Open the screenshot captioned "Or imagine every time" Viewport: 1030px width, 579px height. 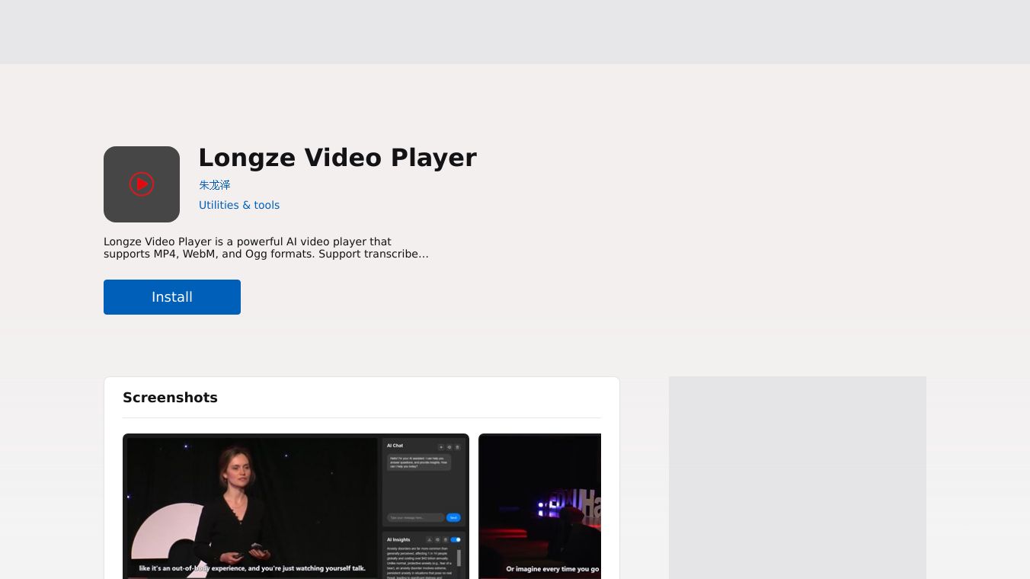(540, 507)
